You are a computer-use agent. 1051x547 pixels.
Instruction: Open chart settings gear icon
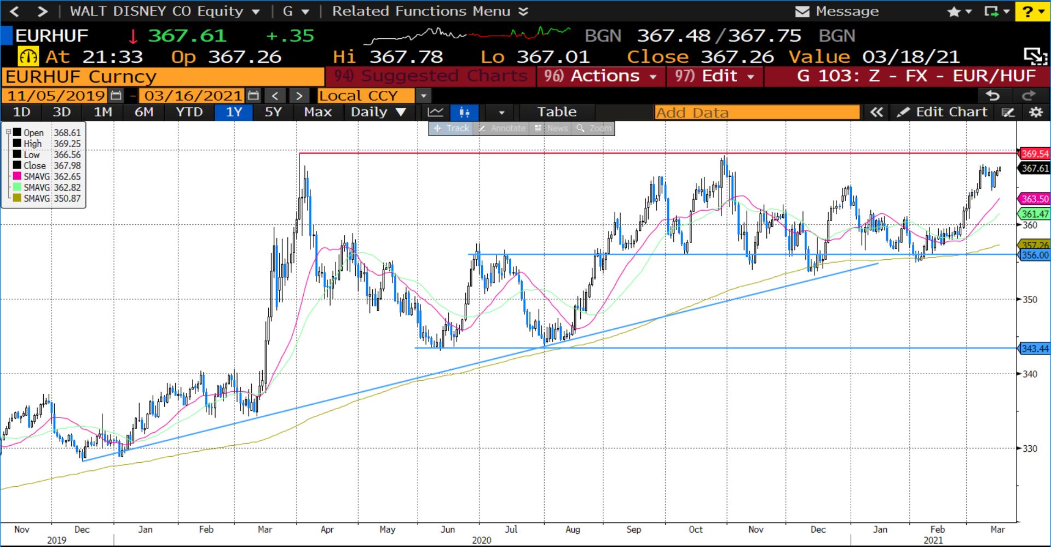click(1036, 112)
